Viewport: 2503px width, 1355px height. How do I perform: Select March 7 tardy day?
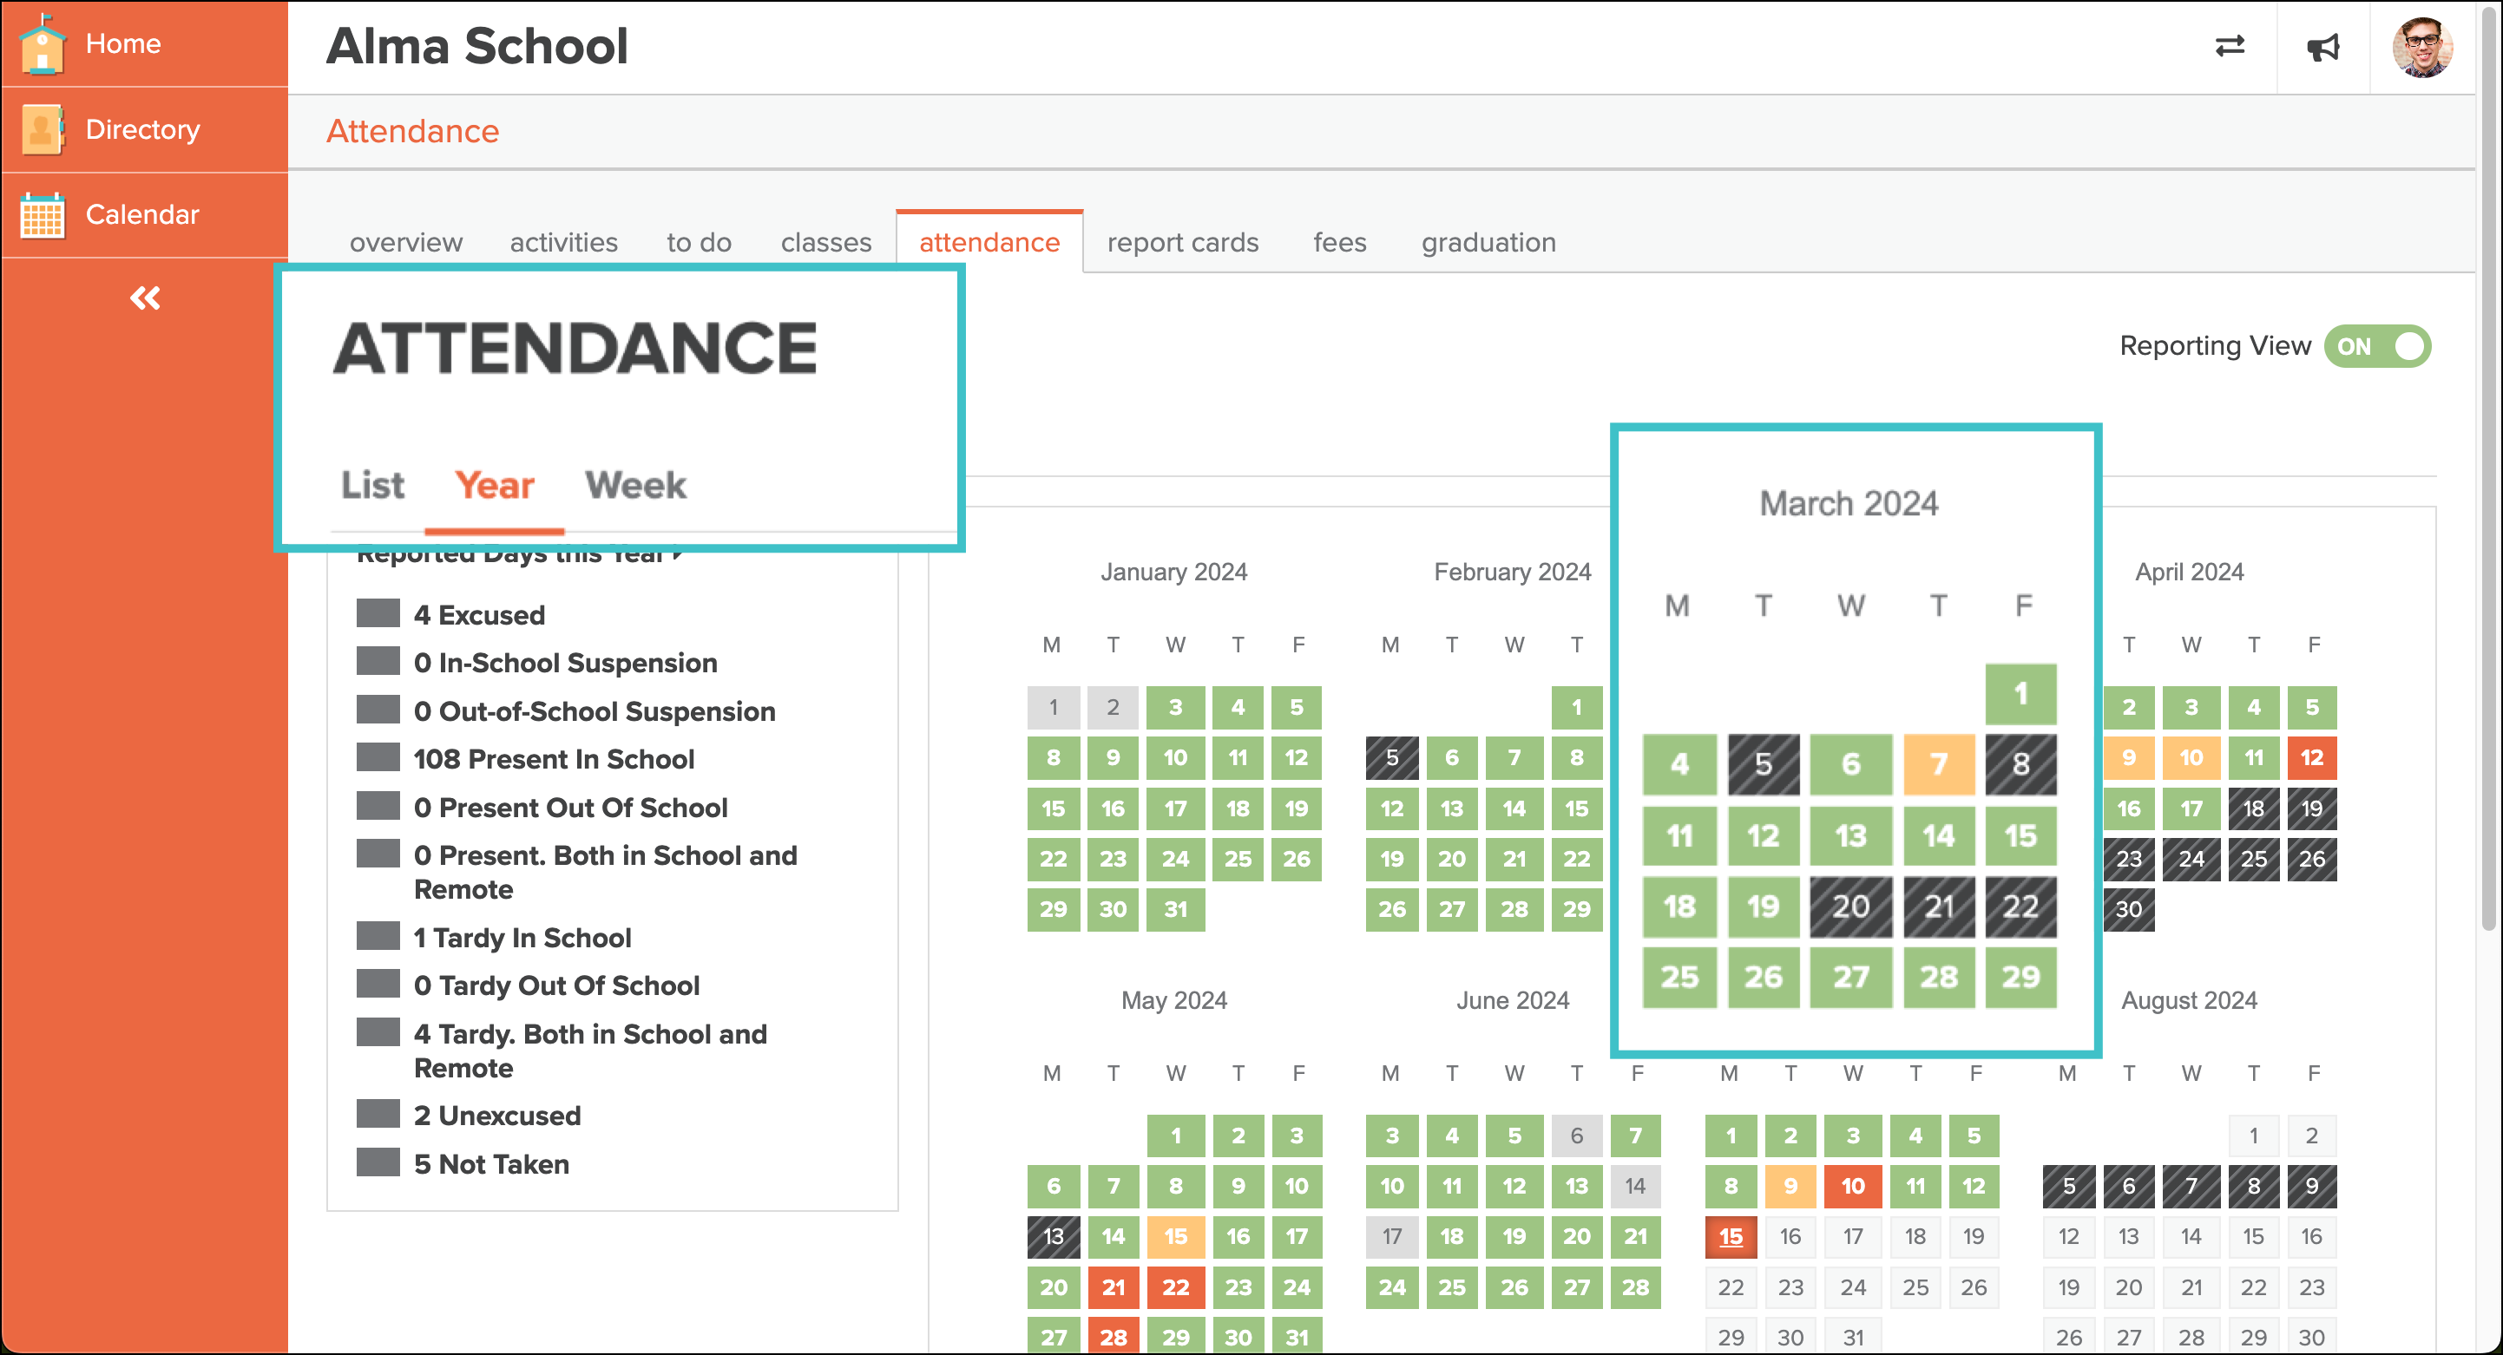(1939, 764)
